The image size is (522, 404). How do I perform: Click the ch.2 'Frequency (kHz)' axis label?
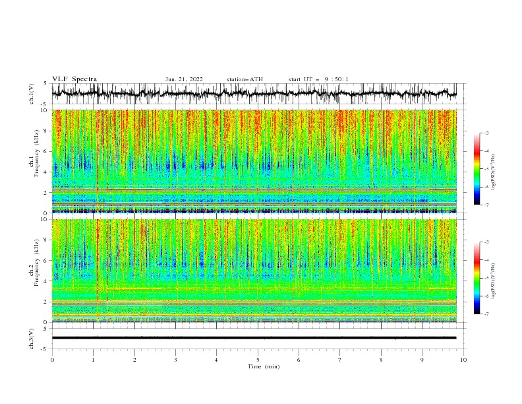tap(37, 263)
